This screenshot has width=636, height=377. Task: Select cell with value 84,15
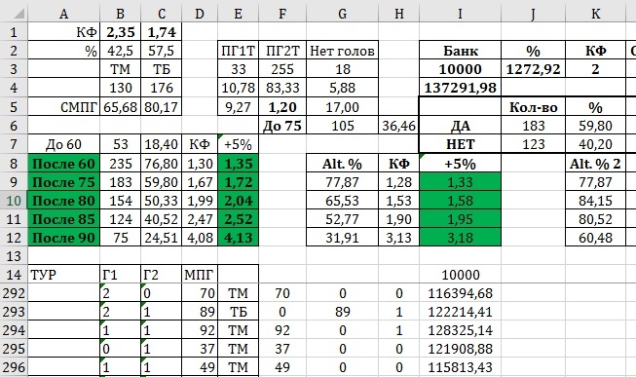click(595, 201)
